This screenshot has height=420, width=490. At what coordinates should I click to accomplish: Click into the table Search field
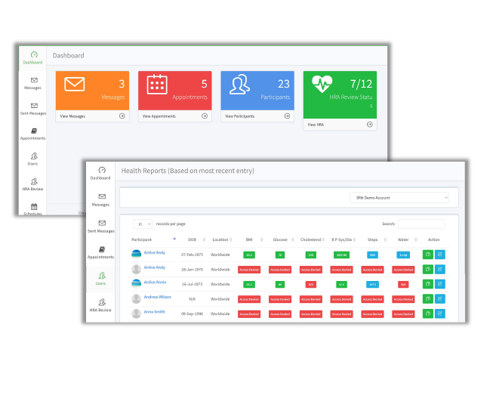tap(421, 224)
